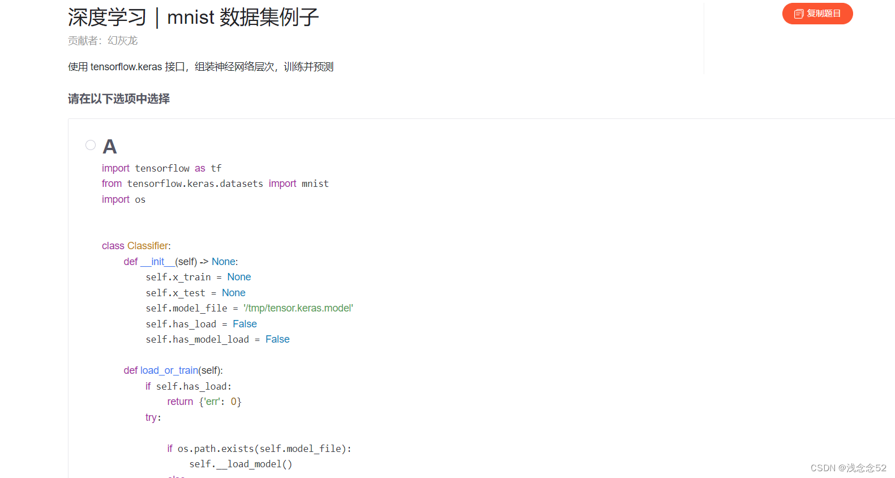Click code line 'self.__load_model()'
This screenshot has width=895, height=478.
[241, 464]
